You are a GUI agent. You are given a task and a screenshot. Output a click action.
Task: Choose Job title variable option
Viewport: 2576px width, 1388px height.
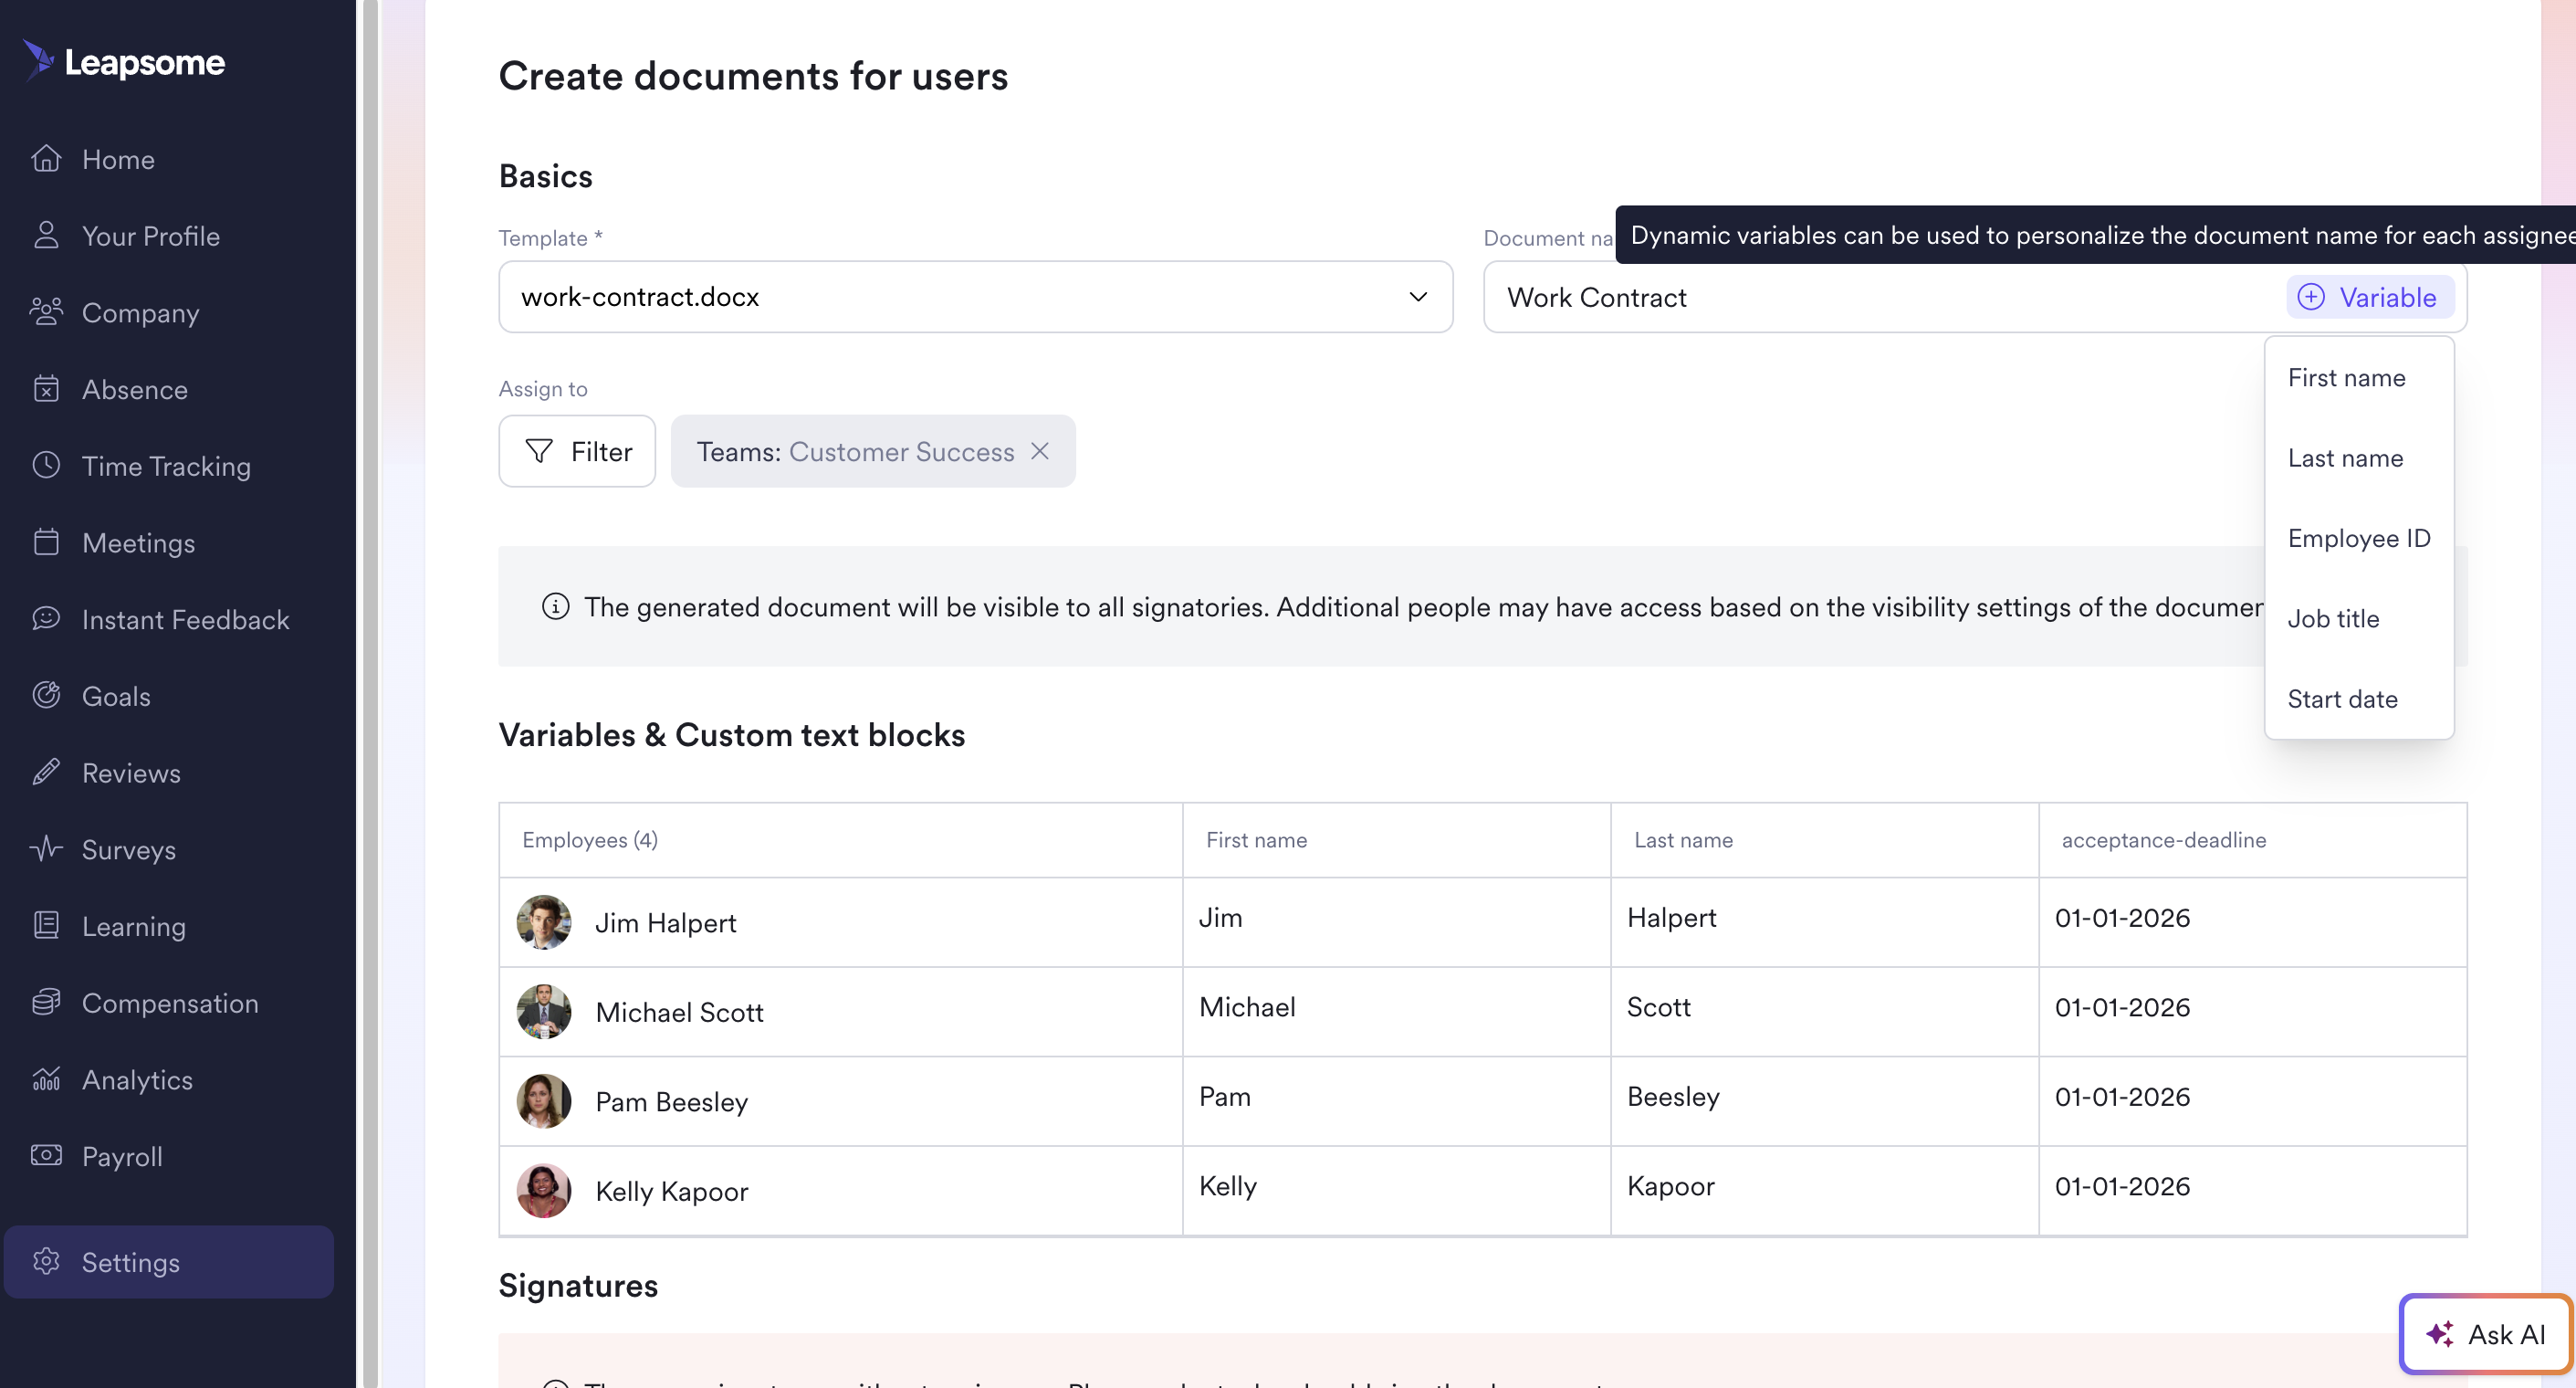[x=2333, y=618]
